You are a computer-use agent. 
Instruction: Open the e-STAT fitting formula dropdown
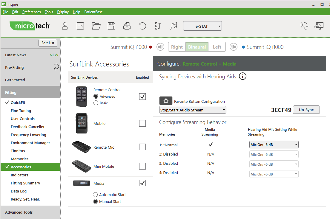coord(202,26)
